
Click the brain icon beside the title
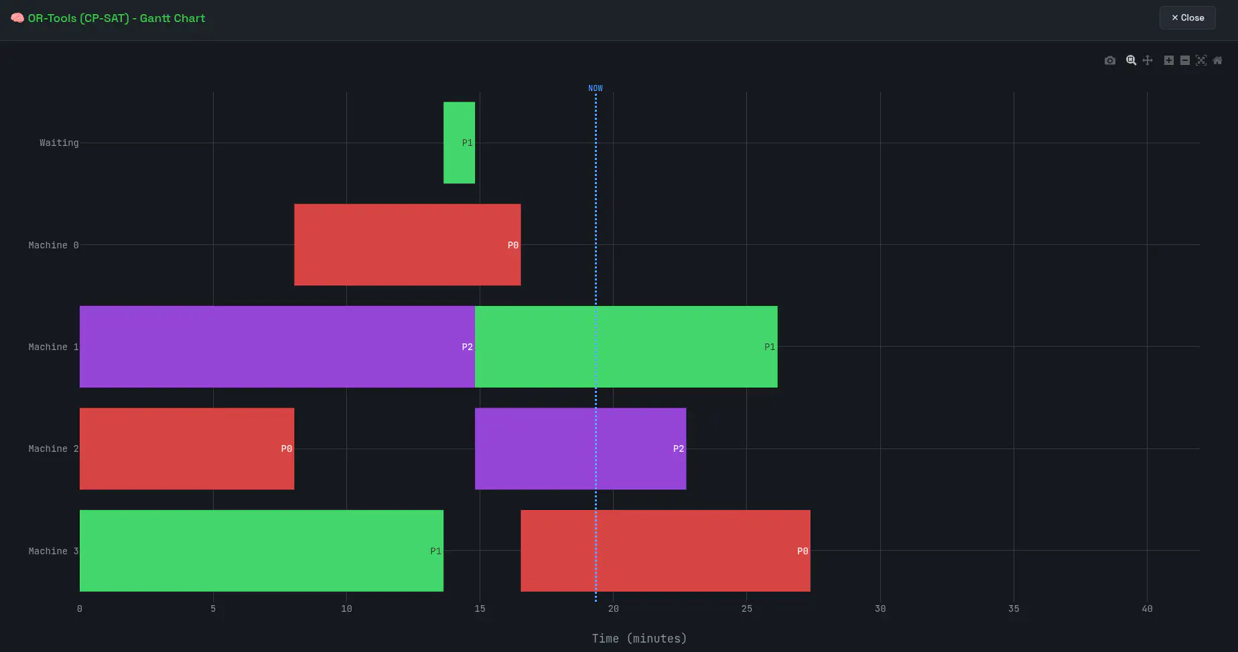click(x=17, y=18)
